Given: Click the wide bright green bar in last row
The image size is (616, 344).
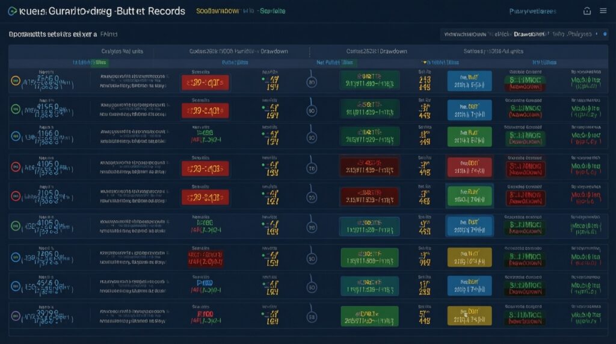Looking at the screenshot, I should [x=370, y=316].
